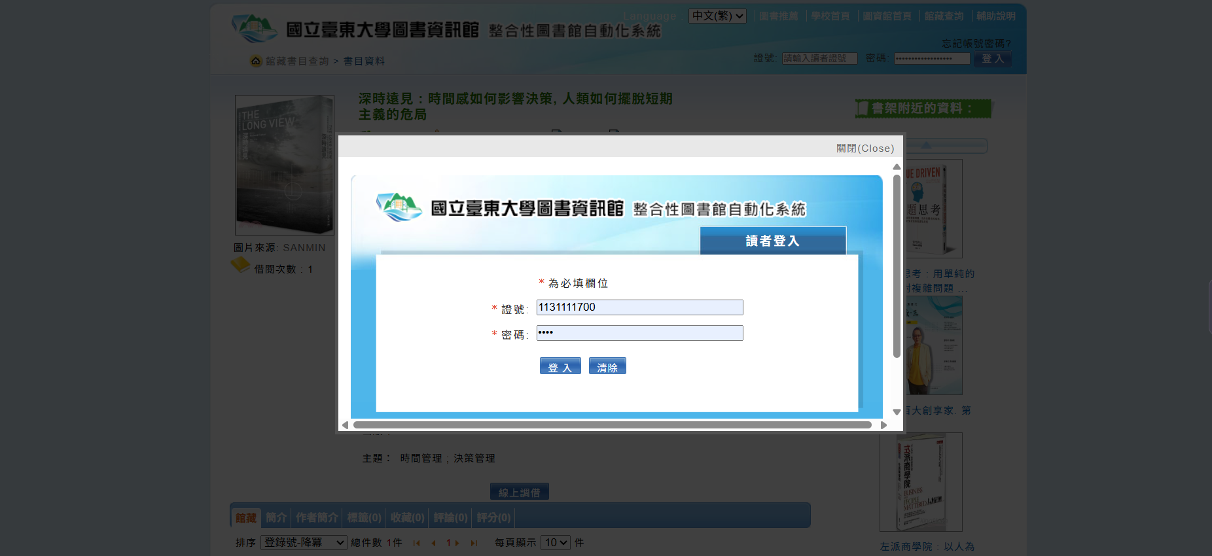
Task: Click the 線上調借 button
Action: (x=520, y=492)
